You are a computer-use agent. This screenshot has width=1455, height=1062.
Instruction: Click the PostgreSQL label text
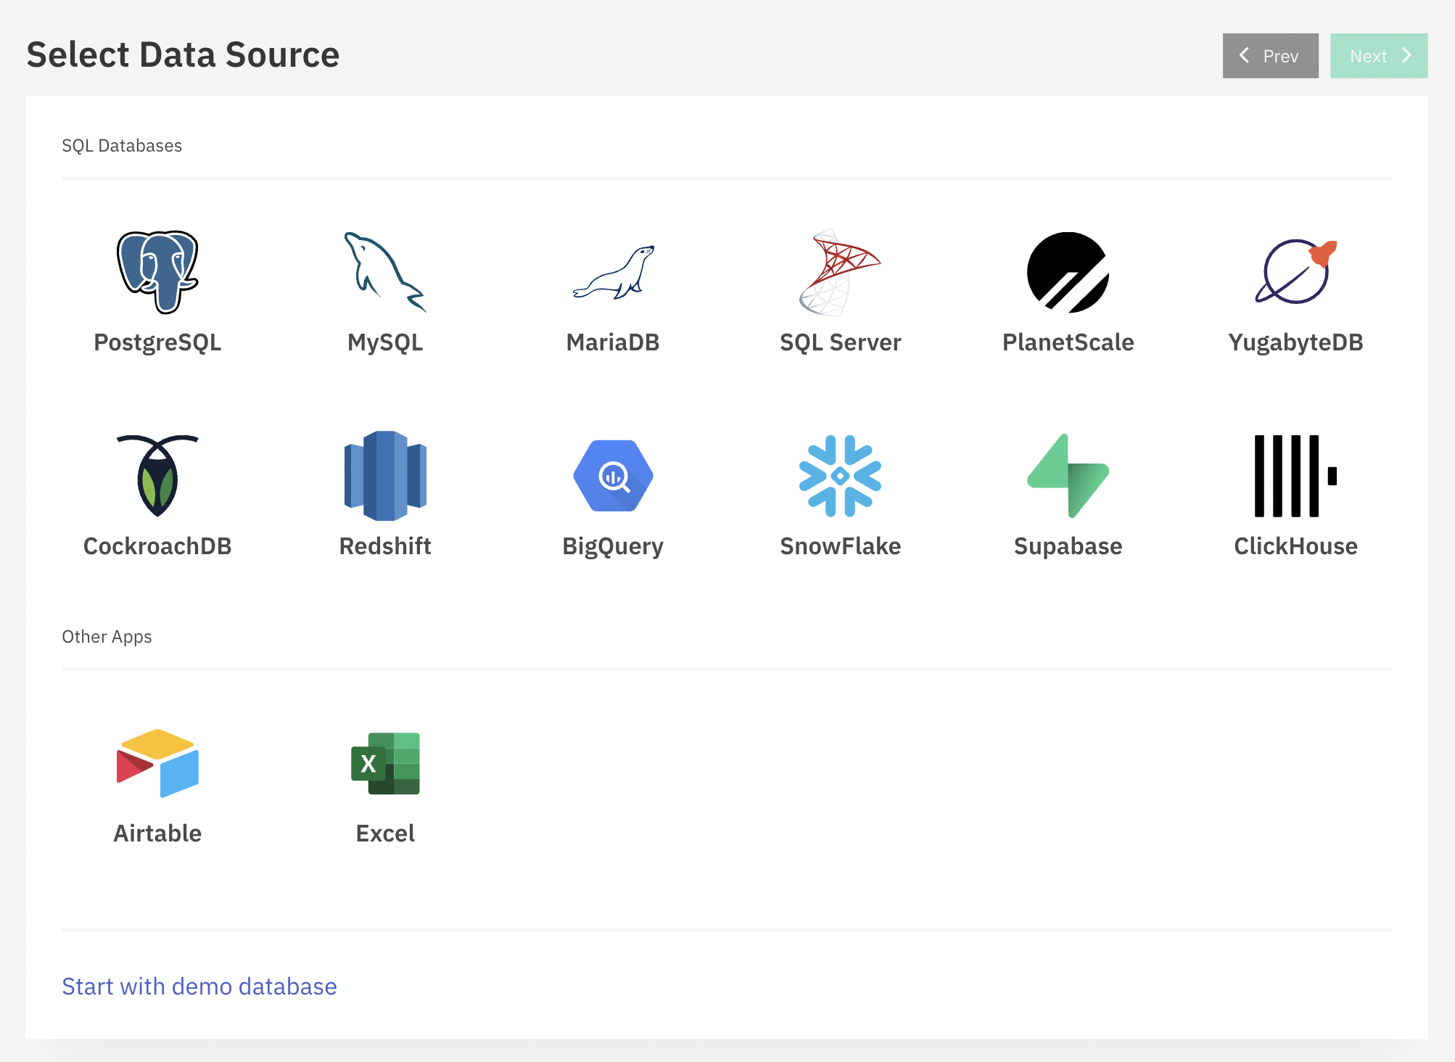pos(157,342)
